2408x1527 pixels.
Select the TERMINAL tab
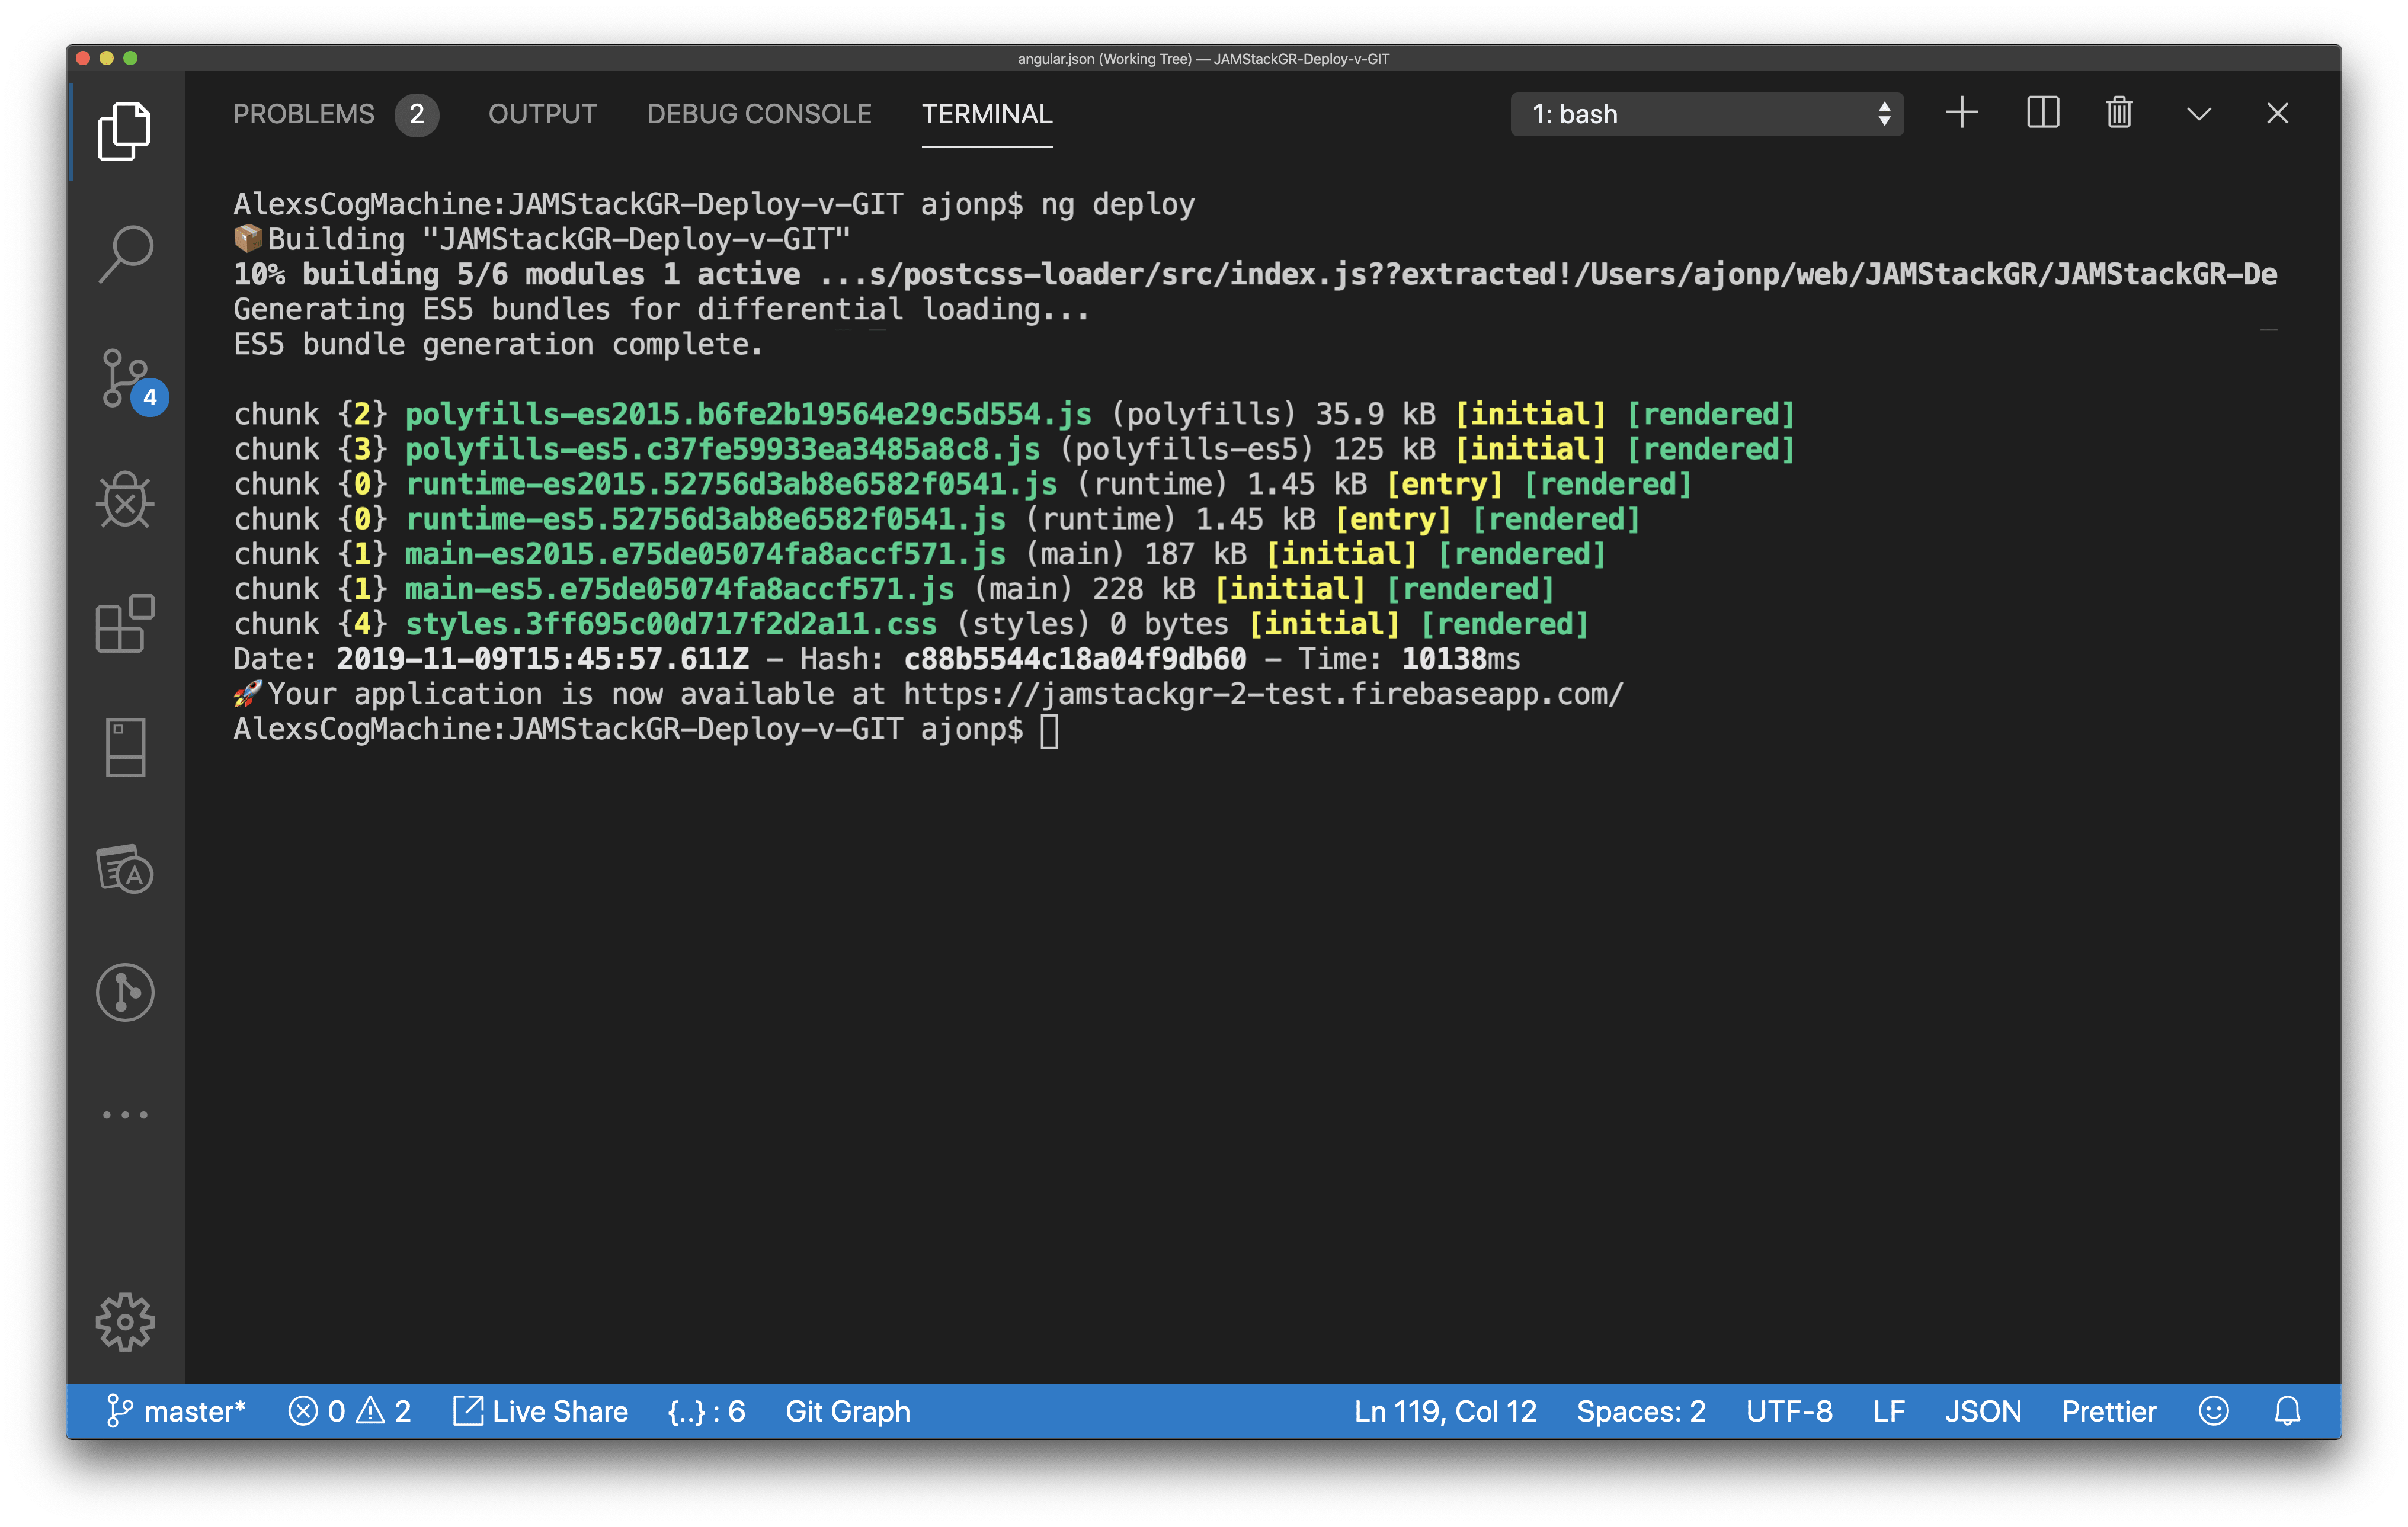pyautogui.click(x=987, y=114)
